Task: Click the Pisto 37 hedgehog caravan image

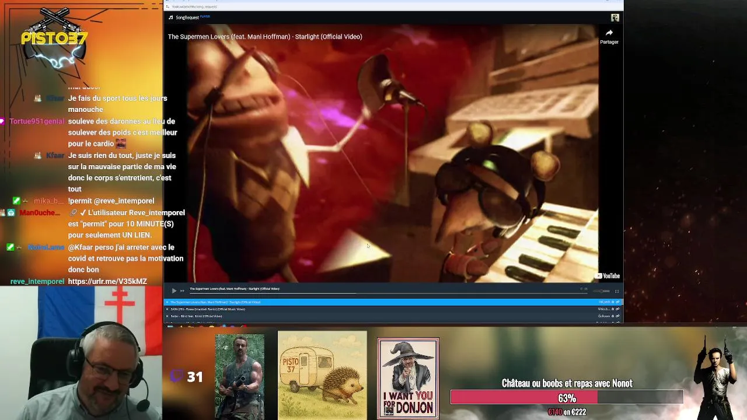Action: 322,375
